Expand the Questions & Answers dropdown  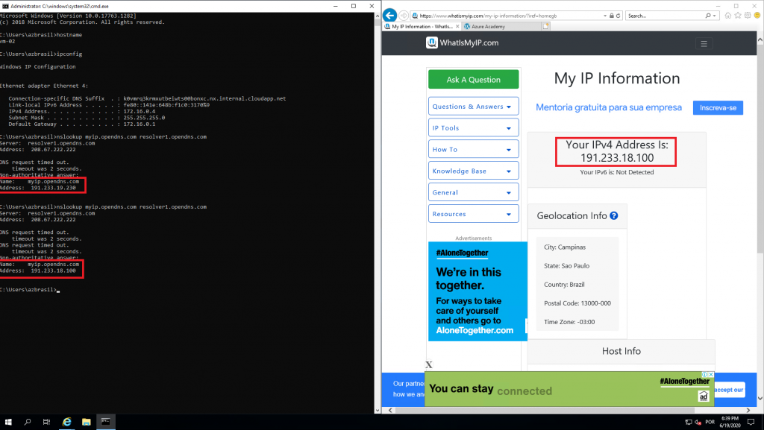(473, 107)
